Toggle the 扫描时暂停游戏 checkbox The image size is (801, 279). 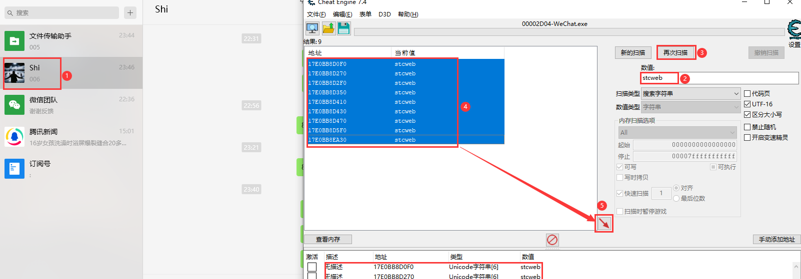(620, 211)
